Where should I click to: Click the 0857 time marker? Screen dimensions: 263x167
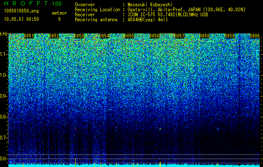179,36
